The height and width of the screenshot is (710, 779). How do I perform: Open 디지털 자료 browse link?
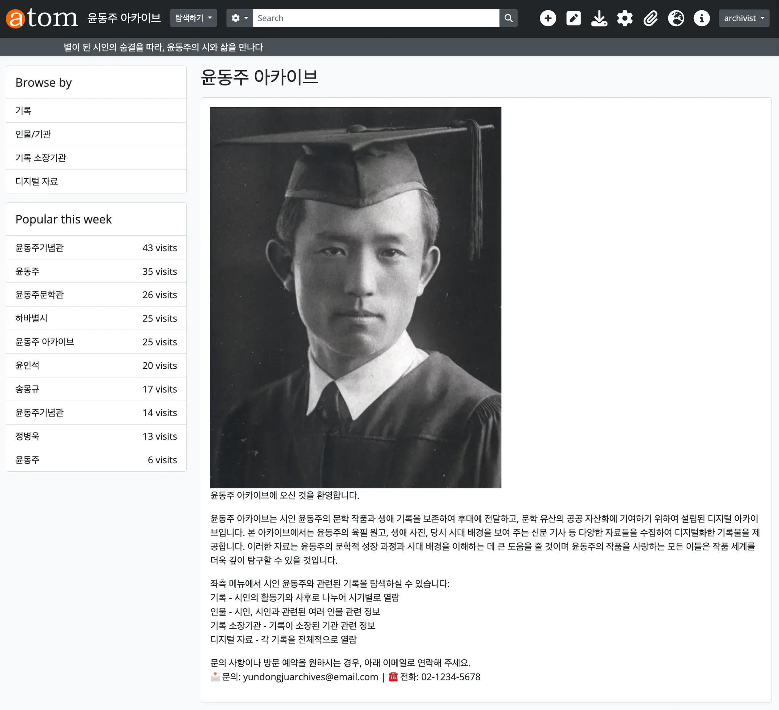click(37, 181)
